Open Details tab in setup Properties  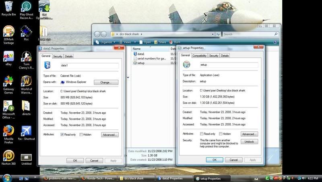225,56
